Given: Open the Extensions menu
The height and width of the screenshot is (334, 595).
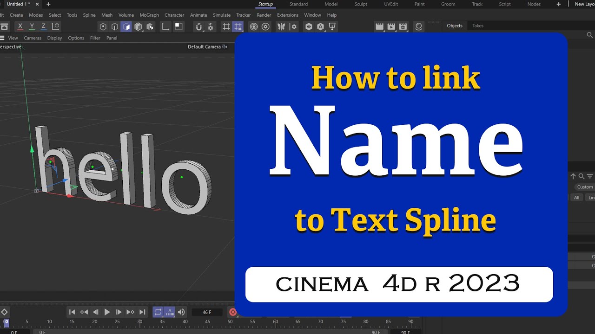Looking at the screenshot, I should point(288,15).
